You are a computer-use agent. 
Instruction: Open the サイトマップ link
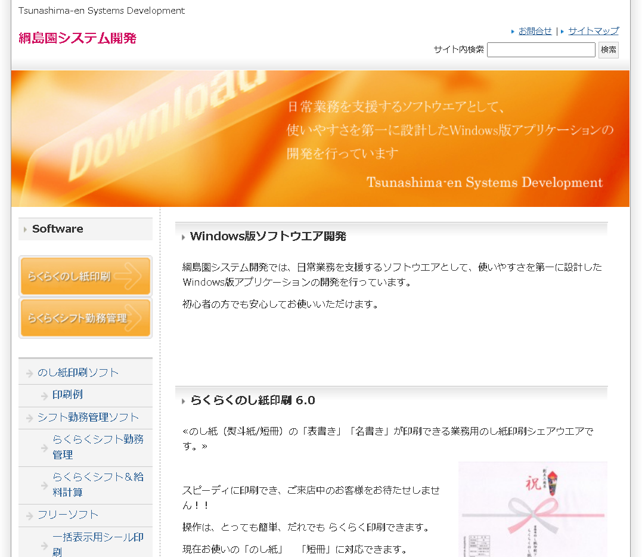pyautogui.click(x=593, y=31)
